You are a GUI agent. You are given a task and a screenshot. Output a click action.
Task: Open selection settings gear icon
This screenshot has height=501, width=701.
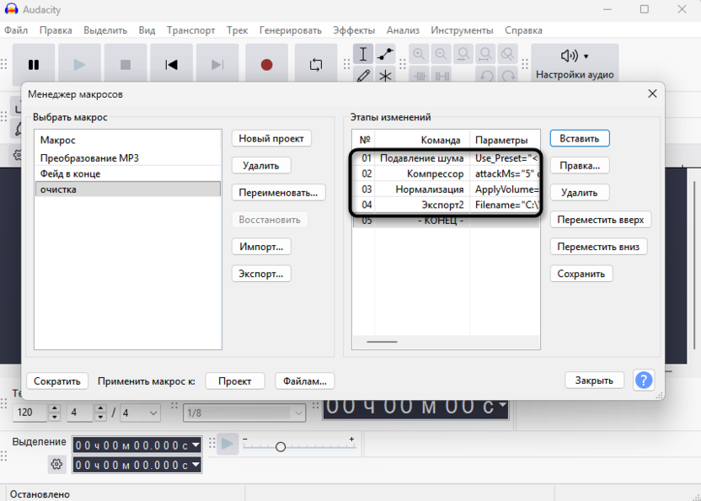(x=56, y=464)
